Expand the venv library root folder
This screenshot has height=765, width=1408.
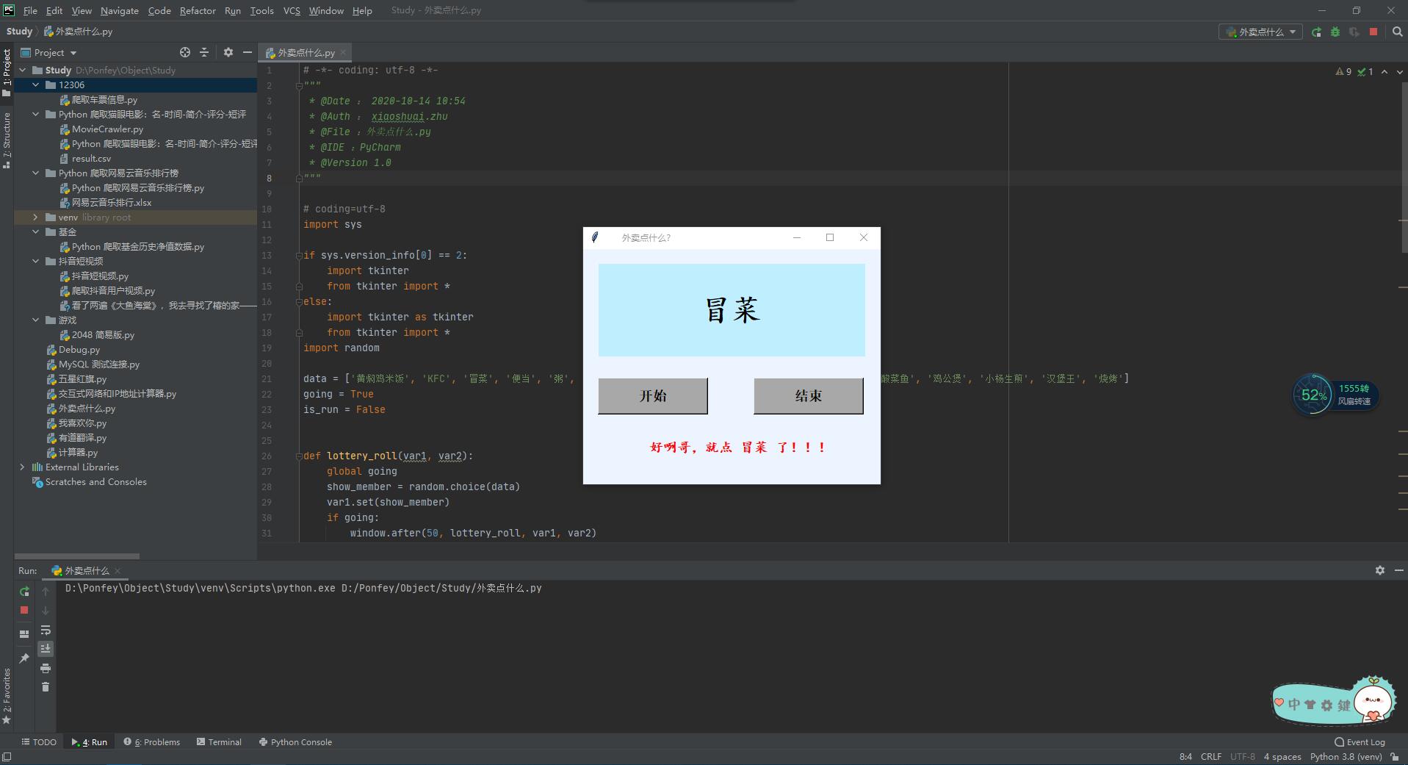(35, 218)
